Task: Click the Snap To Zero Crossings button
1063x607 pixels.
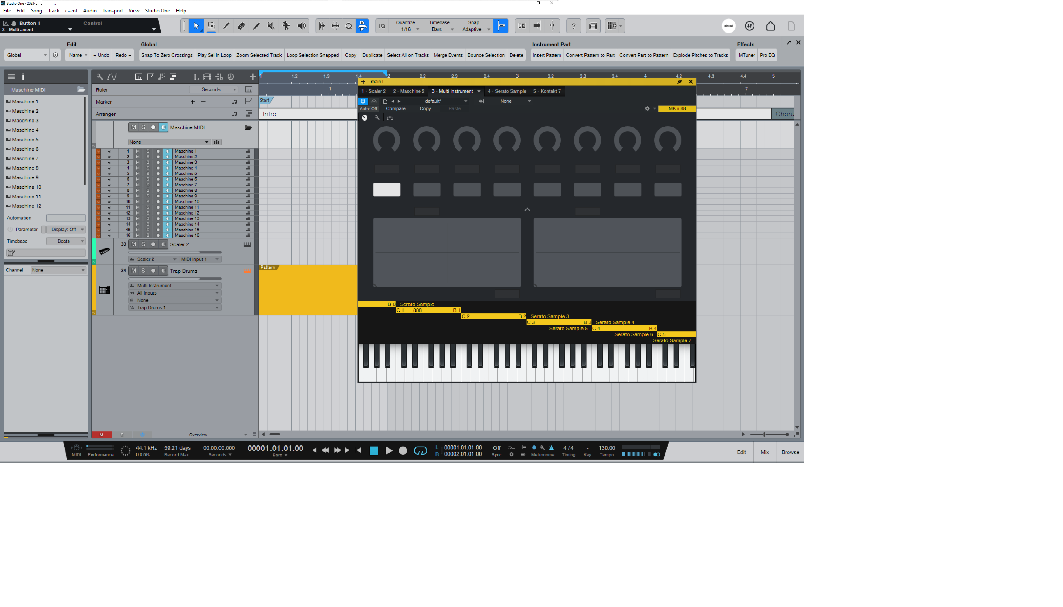Action: (x=167, y=55)
